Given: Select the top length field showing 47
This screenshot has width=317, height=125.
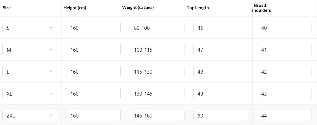Looking at the screenshot, I should coord(221,50).
